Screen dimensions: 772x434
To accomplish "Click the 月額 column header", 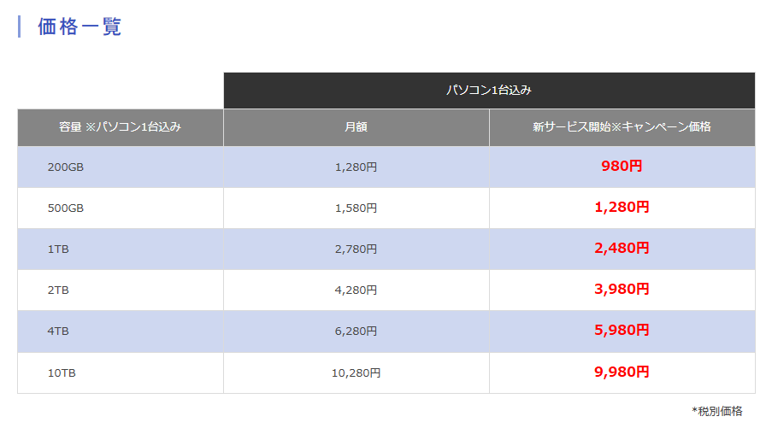I will coord(356,127).
